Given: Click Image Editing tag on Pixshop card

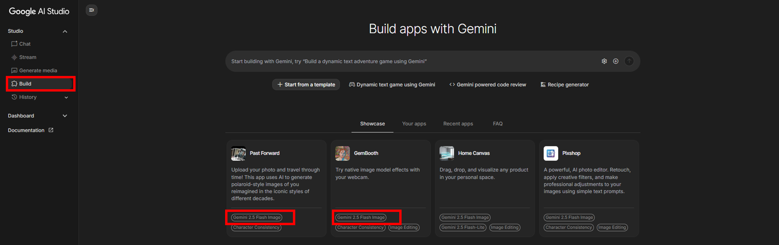Looking at the screenshot, I should 612,227.
